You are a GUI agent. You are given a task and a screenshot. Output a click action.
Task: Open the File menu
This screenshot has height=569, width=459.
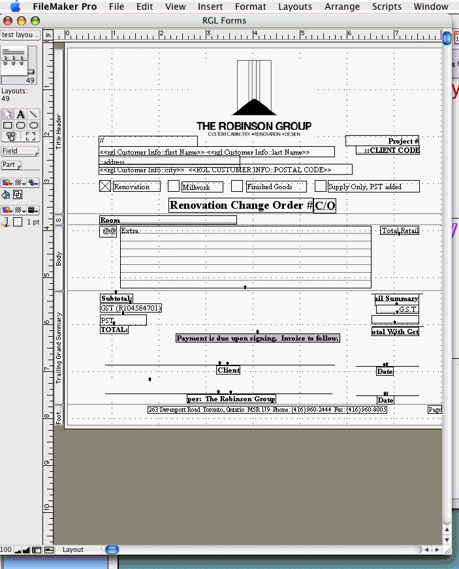[x=116, y=7]
